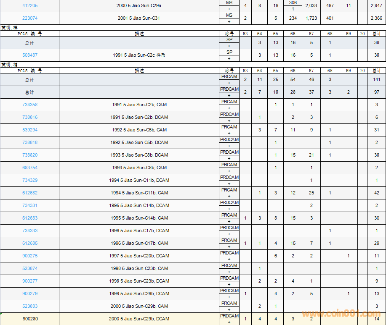386x325 pixels.
Task: Open the 539294 coin record
Action: pos(29,130)
